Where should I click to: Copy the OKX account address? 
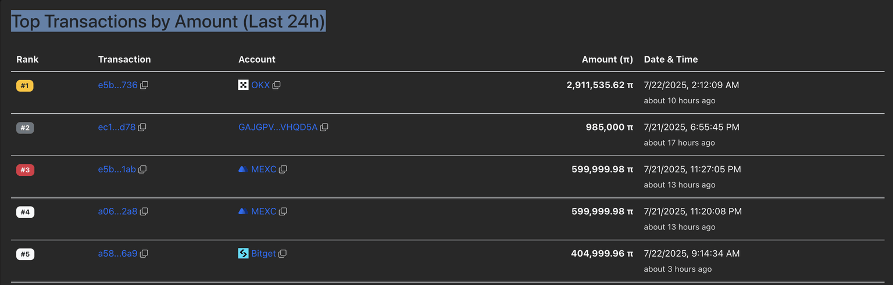[277, 85]
